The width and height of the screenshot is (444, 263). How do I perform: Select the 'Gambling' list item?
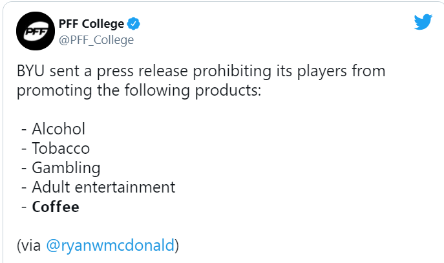coord(61,168)
